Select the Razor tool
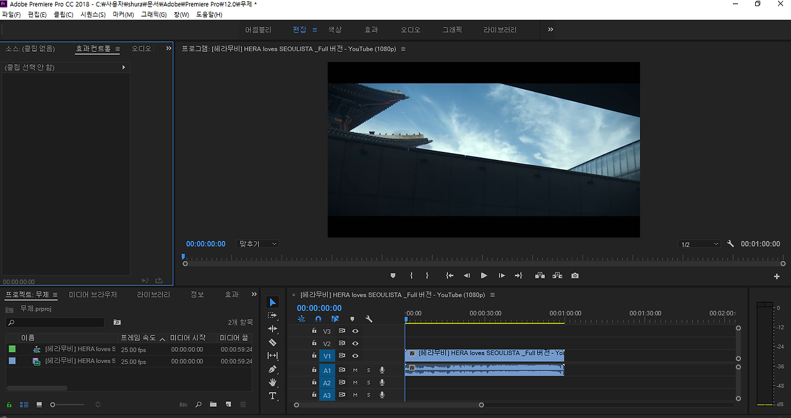 point(273,342)
